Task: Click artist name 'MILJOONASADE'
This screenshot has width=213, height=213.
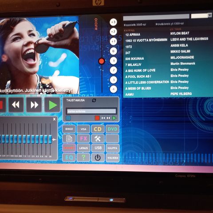Action: tap(182, 57)
